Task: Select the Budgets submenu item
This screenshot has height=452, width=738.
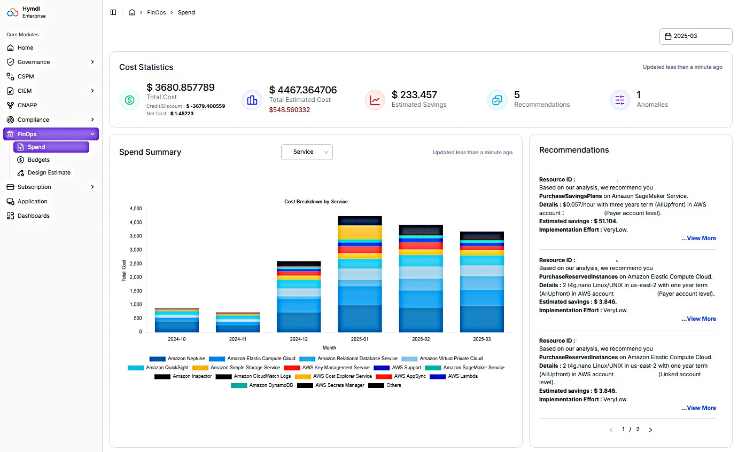Action: point(51,160)
